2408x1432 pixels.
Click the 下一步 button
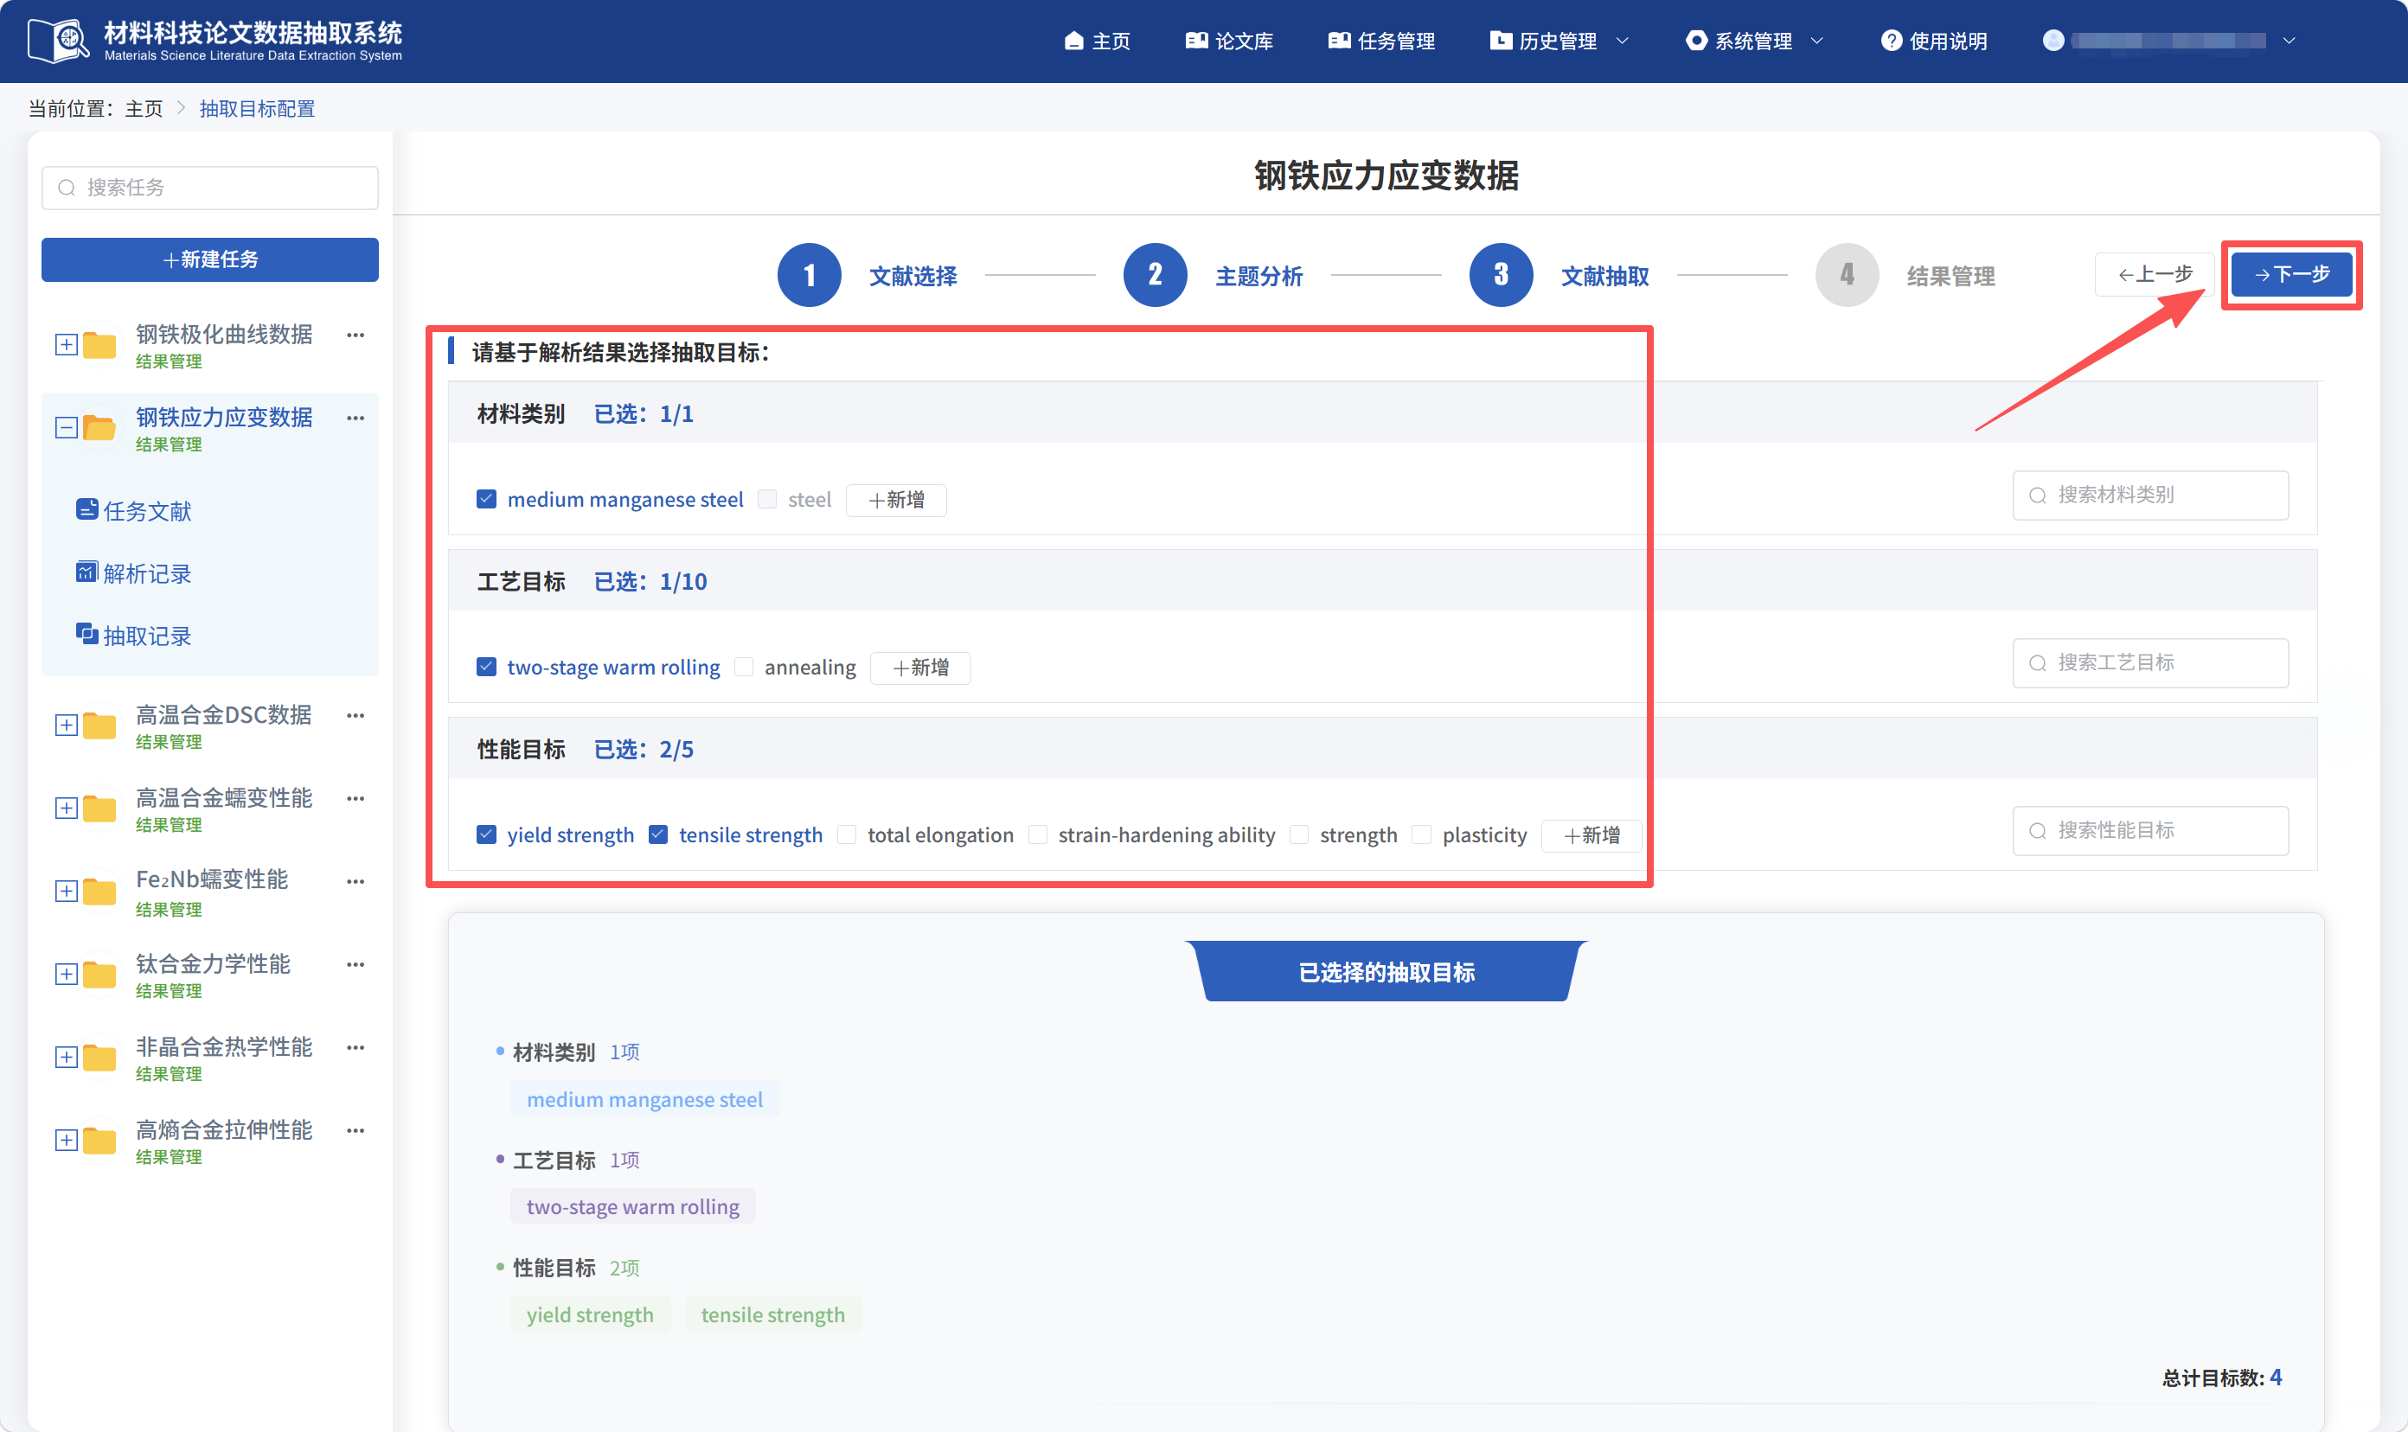2291,275
